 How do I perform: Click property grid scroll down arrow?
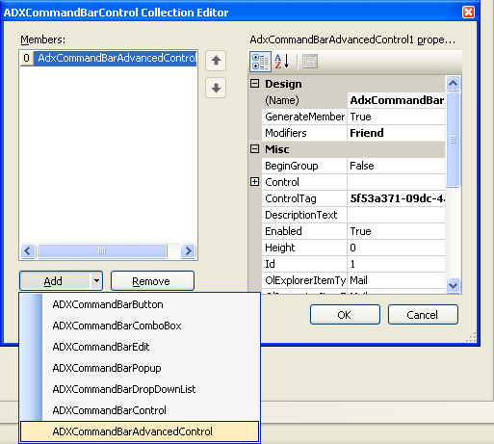pyautogui.click(x=454, y=285)
